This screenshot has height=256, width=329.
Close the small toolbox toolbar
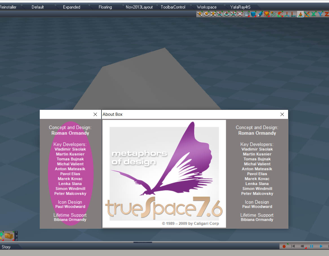[x=16, y=232]
